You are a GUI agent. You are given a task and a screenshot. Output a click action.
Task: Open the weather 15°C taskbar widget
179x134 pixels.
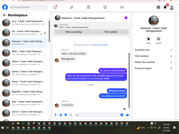click(x=141, y=128)
